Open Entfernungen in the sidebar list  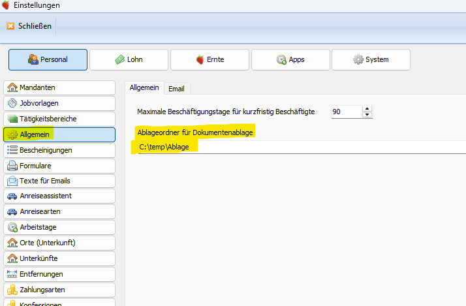59,274
